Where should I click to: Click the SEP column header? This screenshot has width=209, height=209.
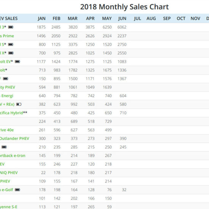click(x=167, y=18)
